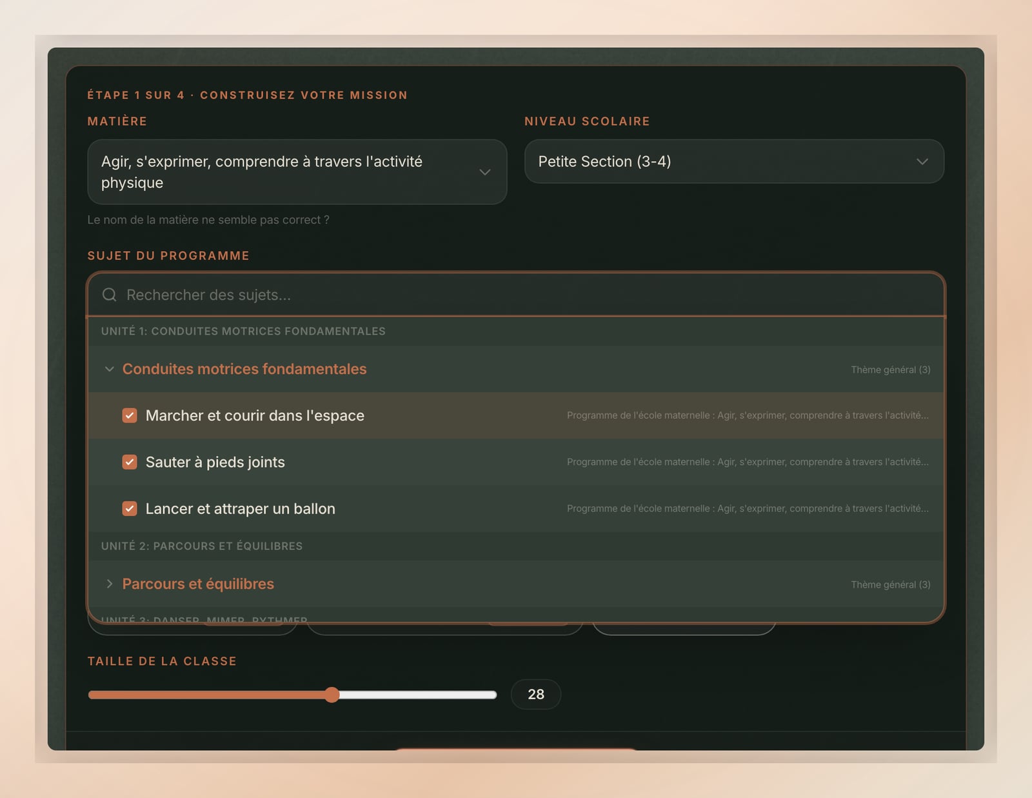Select 'Marcher et courir dans l'espace' label
Image resolution: width=1032 pixels, height=798 pixels.
255,415
